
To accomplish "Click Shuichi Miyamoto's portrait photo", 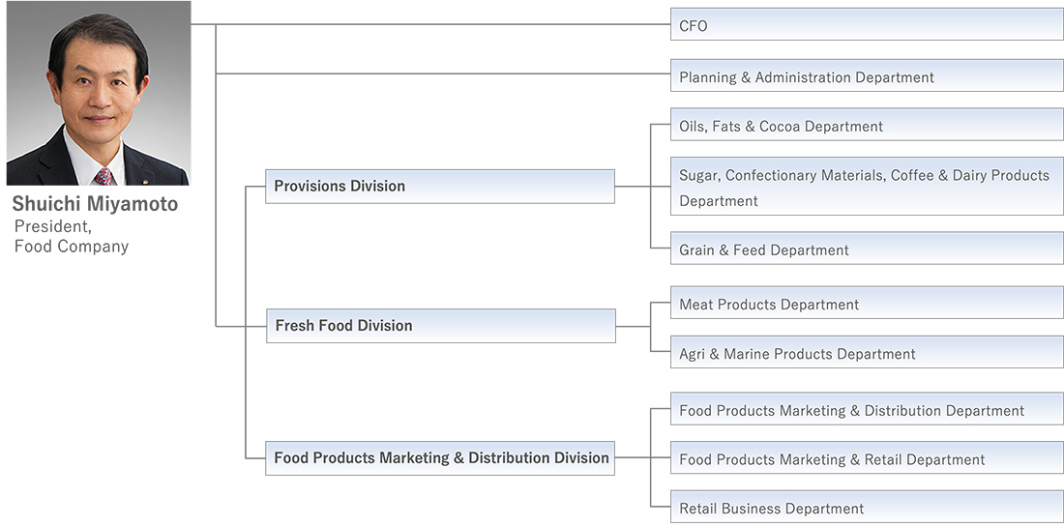I will [98, 93].
